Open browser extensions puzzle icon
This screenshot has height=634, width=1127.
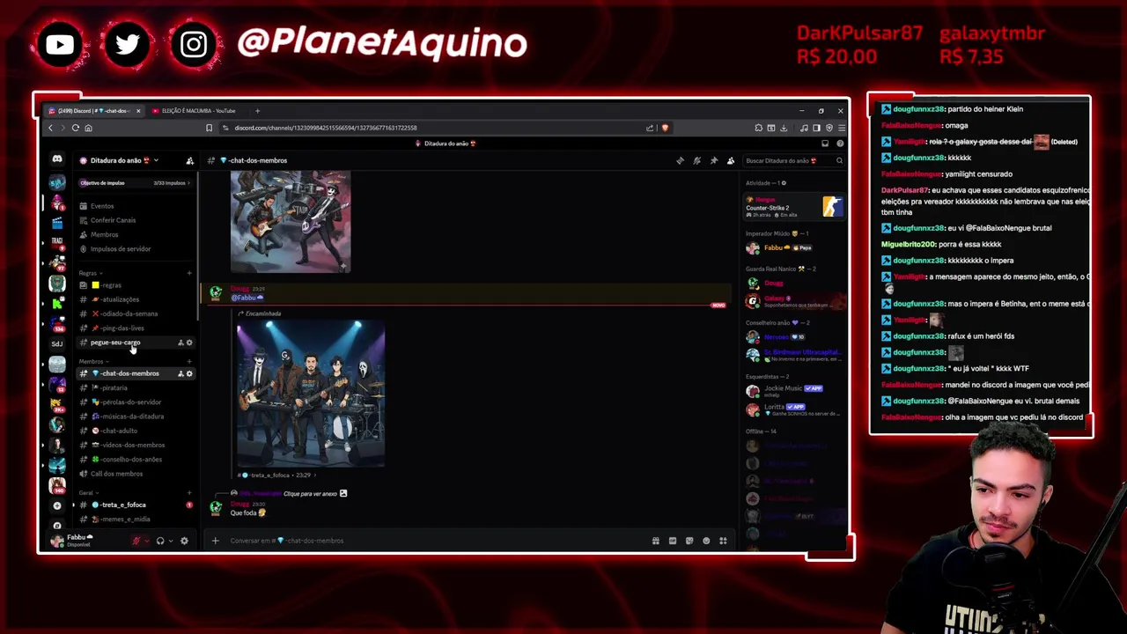(759, 128)
